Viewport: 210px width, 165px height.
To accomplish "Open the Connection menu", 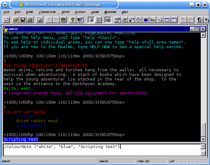I will [47, 12].
